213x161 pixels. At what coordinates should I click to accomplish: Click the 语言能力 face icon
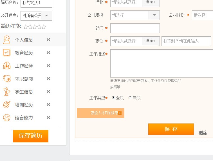(6, 118)
